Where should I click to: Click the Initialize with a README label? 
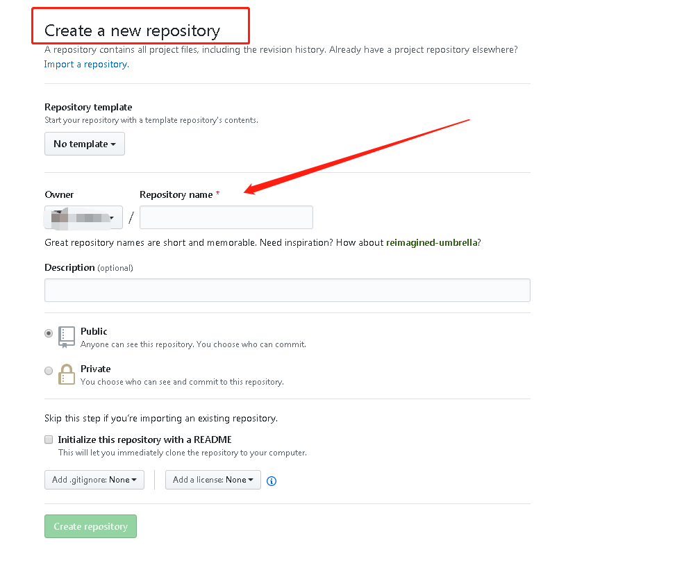coord(144,439)
